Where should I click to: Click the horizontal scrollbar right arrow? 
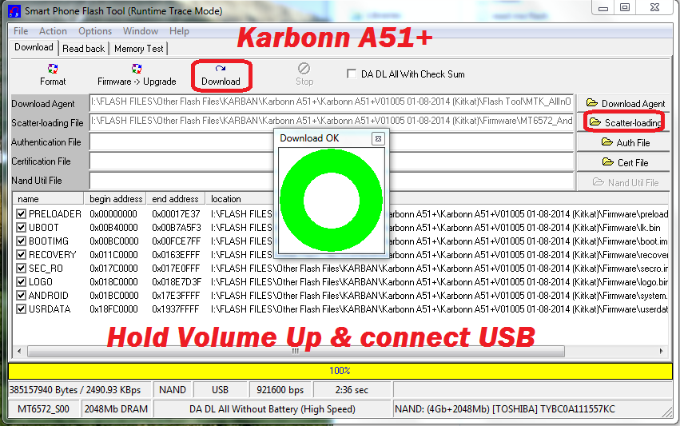click(x=661, y=351)
